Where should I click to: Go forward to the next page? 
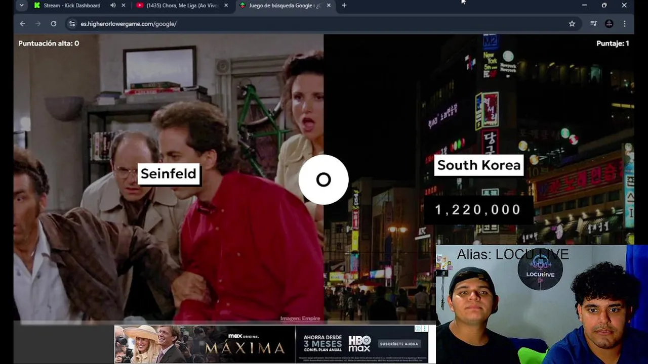pos(38,24)
